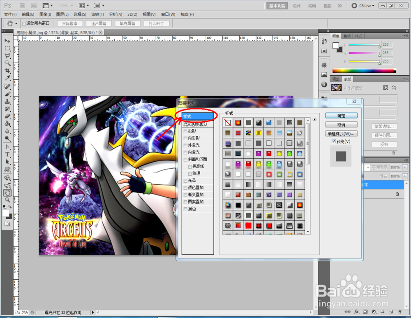Select the History Brush tool
Image resolution: width=411 pixels, height=318 pixels.
[x=7, y=109]
